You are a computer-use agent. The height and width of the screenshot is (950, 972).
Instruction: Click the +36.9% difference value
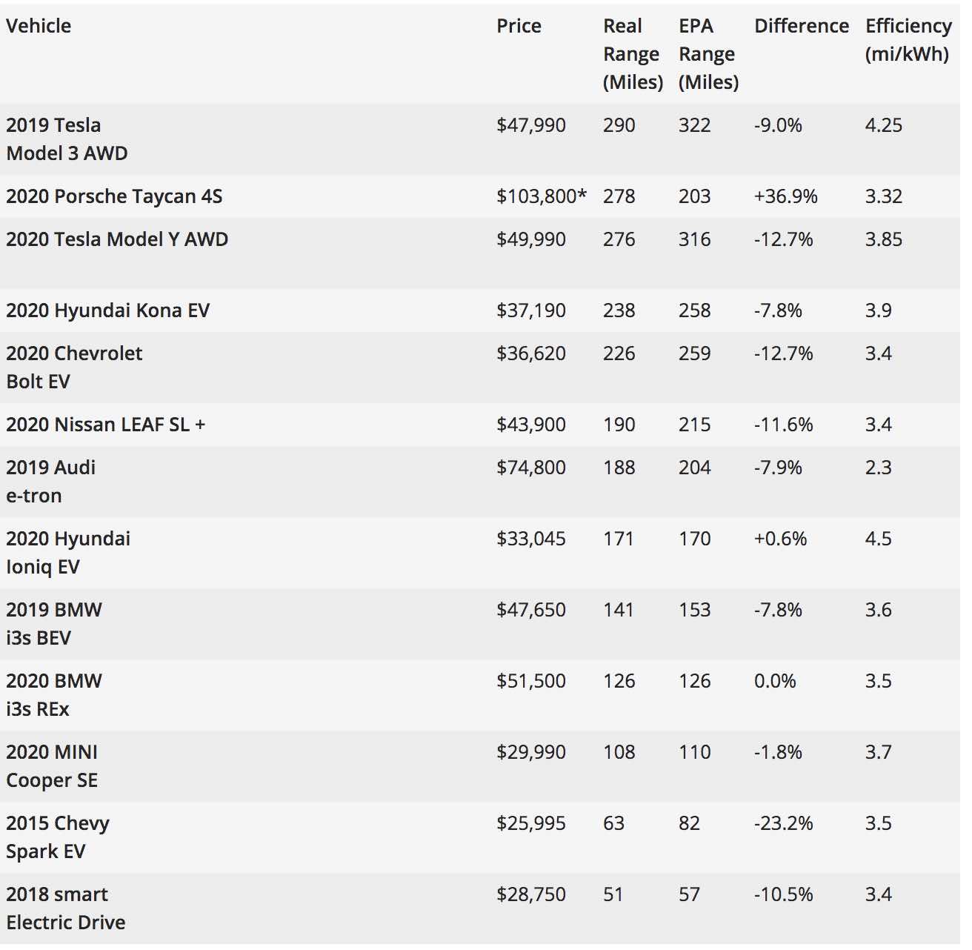coord(785,196)
